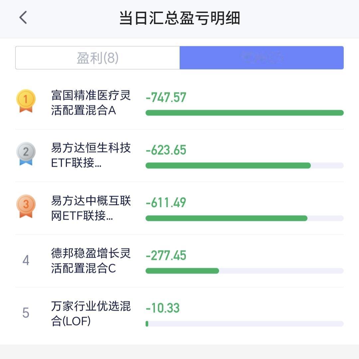Image resolution: width=359 pixels, height=359 pixels.
Task: Tap the rank number 4 label
Action: [x=26, y=260]
